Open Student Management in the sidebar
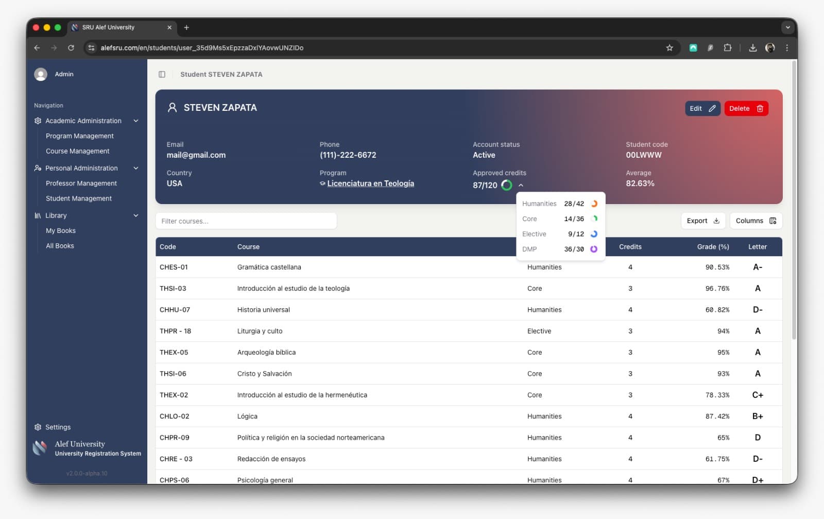This screenshot has width=824, height=519. coord(78,198)
